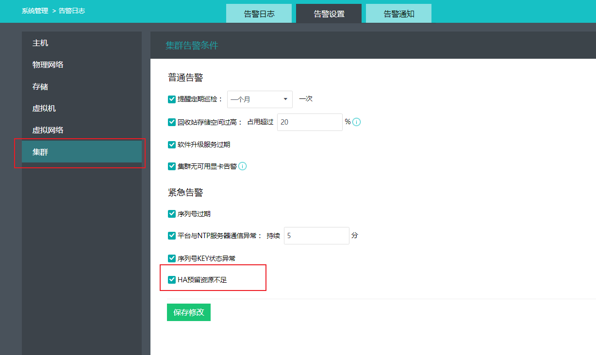Image resolution: width=596 pixels, height=355 pixels.
Task: Toggle 回收站存储空间过高 checkbox
Action: click(172, 122)
